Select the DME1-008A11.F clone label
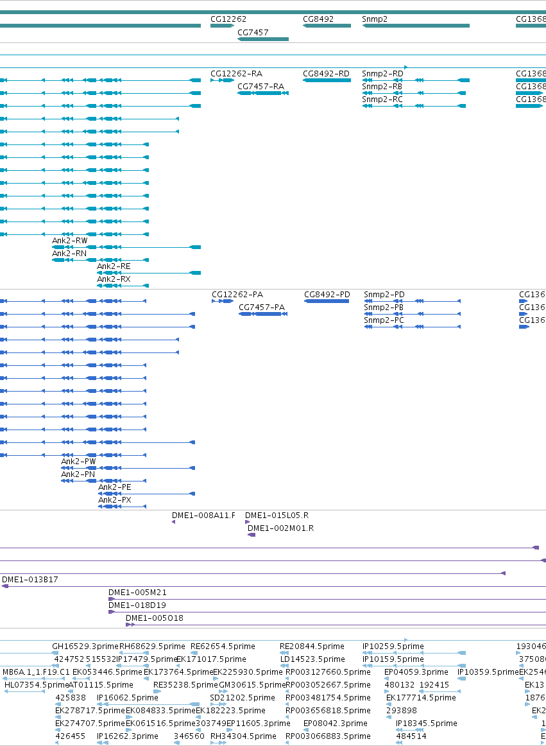546x746 pixels. click(x=203, y=516)
